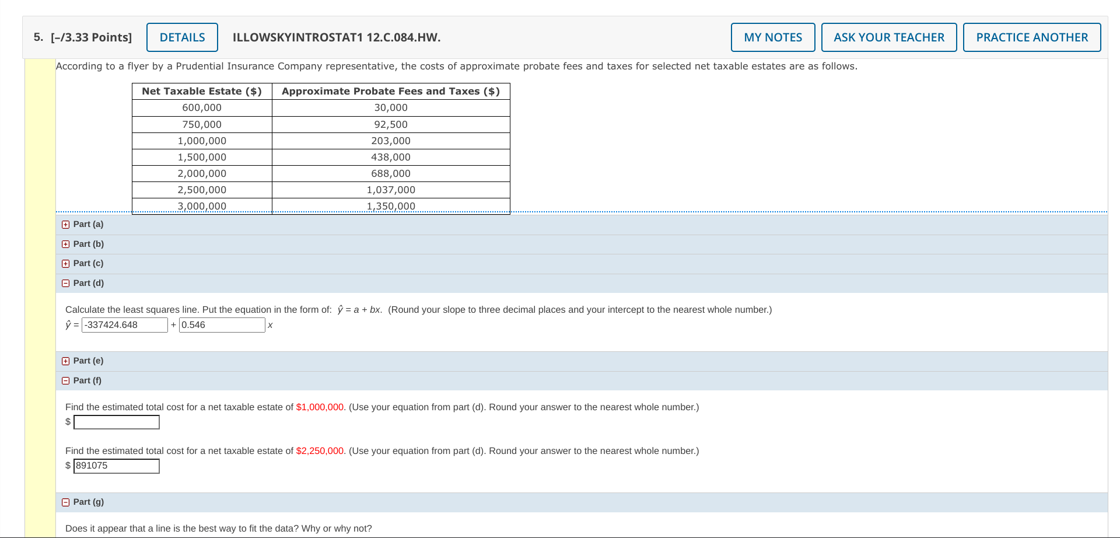Viewport: 1120px width, 538px height.
Task: Click question code 'ILLOWSKYINTROSTAT1 12.C.084.HW.'
Action: pyautogui.click(x=337, y=37)
